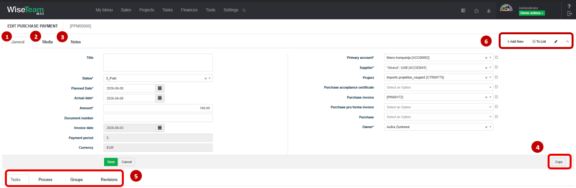Open linked Project record icon
Viewport: 576px width, 188px height.
point(497,77)
